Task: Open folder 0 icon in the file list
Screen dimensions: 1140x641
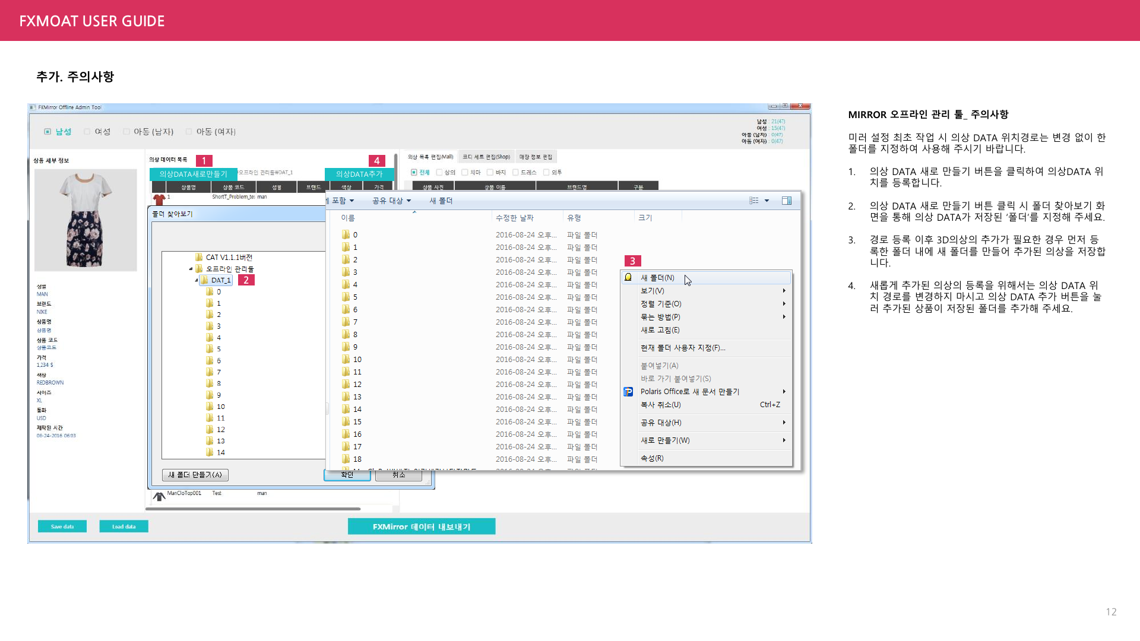Action: click(346, 234)
